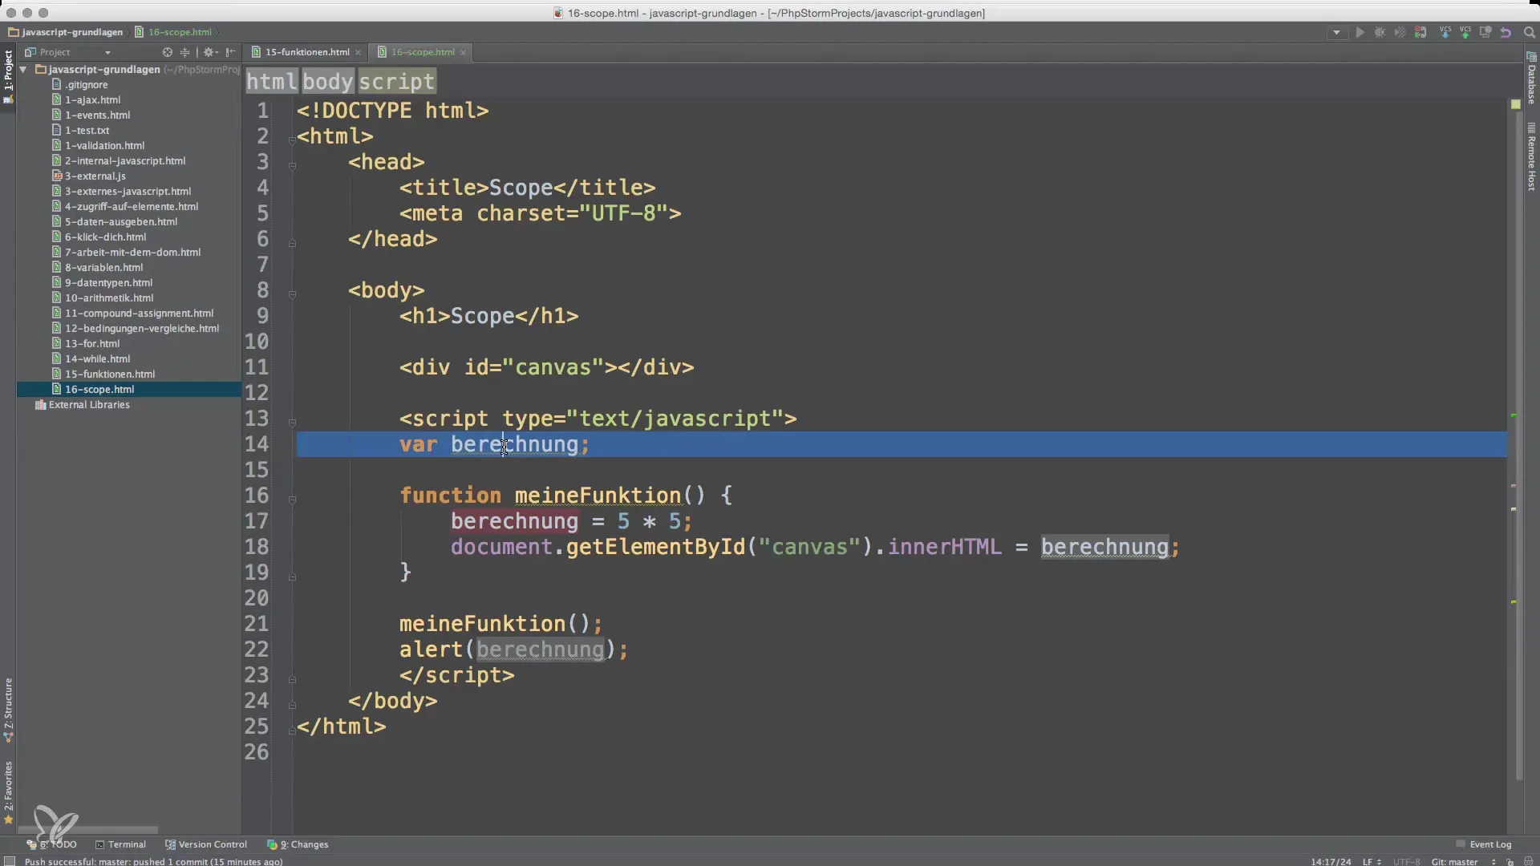The height and width of the screenshot is (866, 1540).
Task: Click meineFunktion() call on line 21
Action: pos(495,624)
